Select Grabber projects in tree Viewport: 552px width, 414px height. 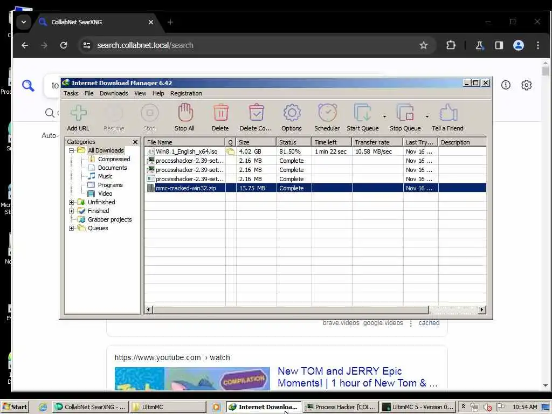(110, 220)
